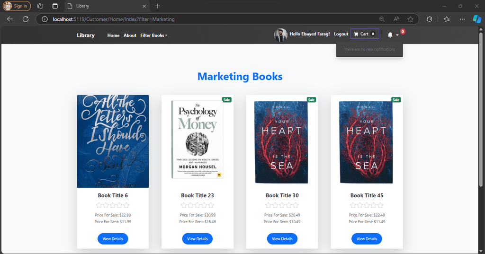Open browser extensions icon
This screenshot has width=485, height=254.
[x=429, y=19]
